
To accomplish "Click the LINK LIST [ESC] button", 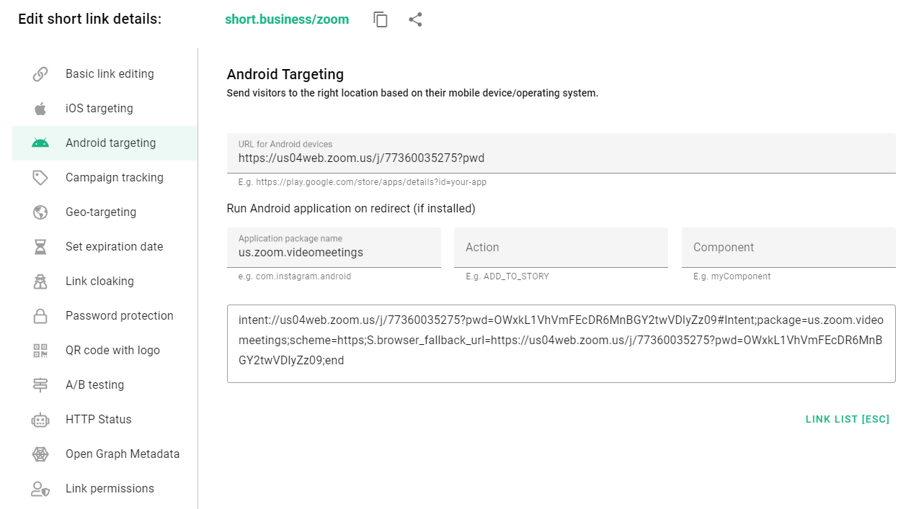I will (x=848, y=419).
